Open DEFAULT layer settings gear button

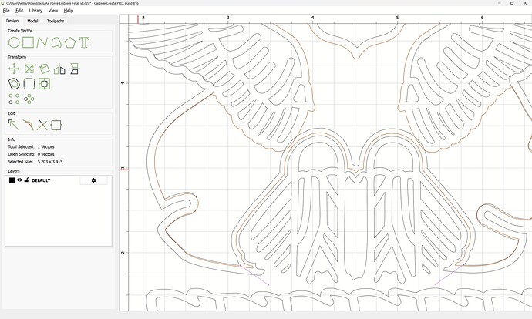coord(93,180)
